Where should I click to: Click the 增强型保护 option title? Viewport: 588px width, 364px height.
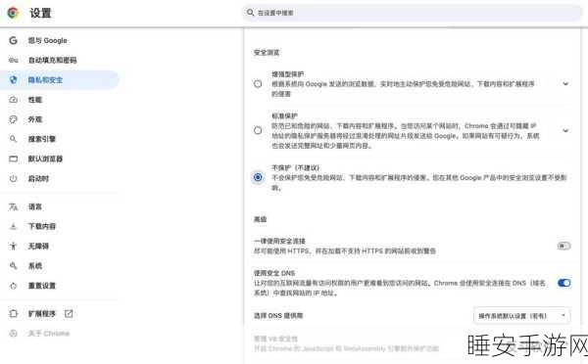(287, 74)
